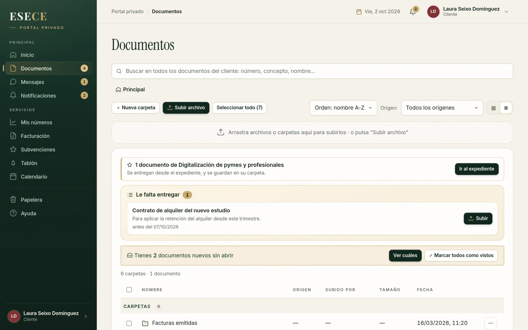The height and width of the screenshot is (330, 528).
Task: Tick the select-all checkbox in table header
Action: click(x=129, y=289)
